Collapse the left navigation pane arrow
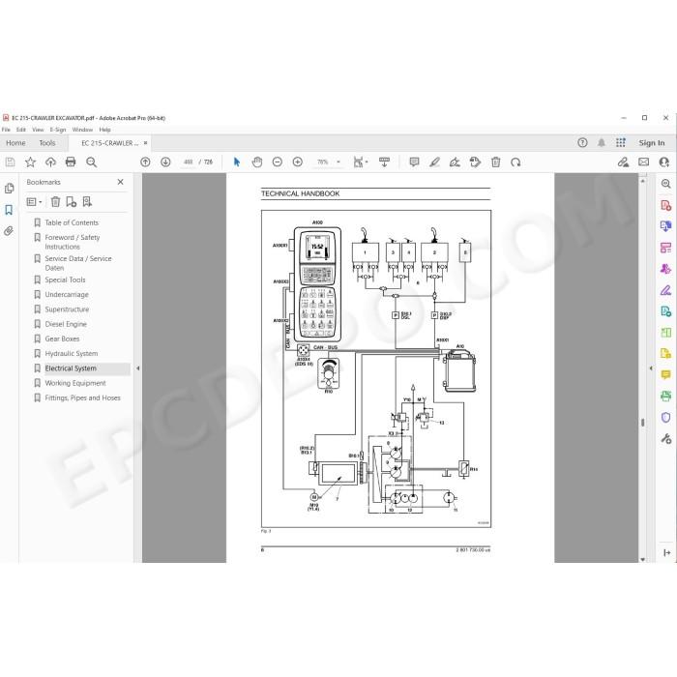 click(137, 368)
